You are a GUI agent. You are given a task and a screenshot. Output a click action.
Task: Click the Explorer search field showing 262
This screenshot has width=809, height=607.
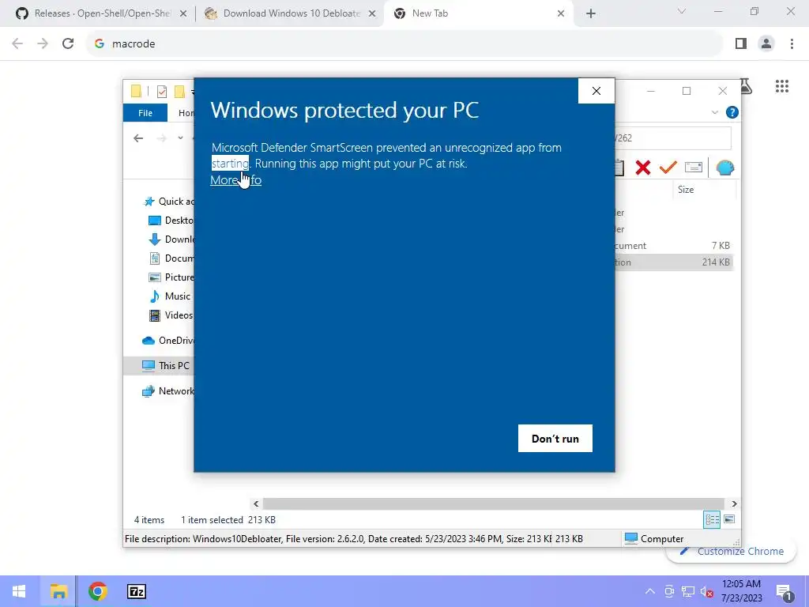[x=672, y=138]
